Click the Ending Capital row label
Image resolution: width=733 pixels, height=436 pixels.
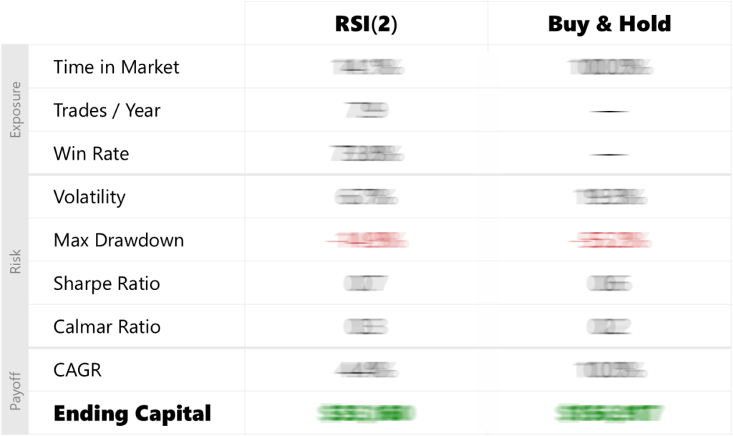pyautogui.click(x=132, y=413)
